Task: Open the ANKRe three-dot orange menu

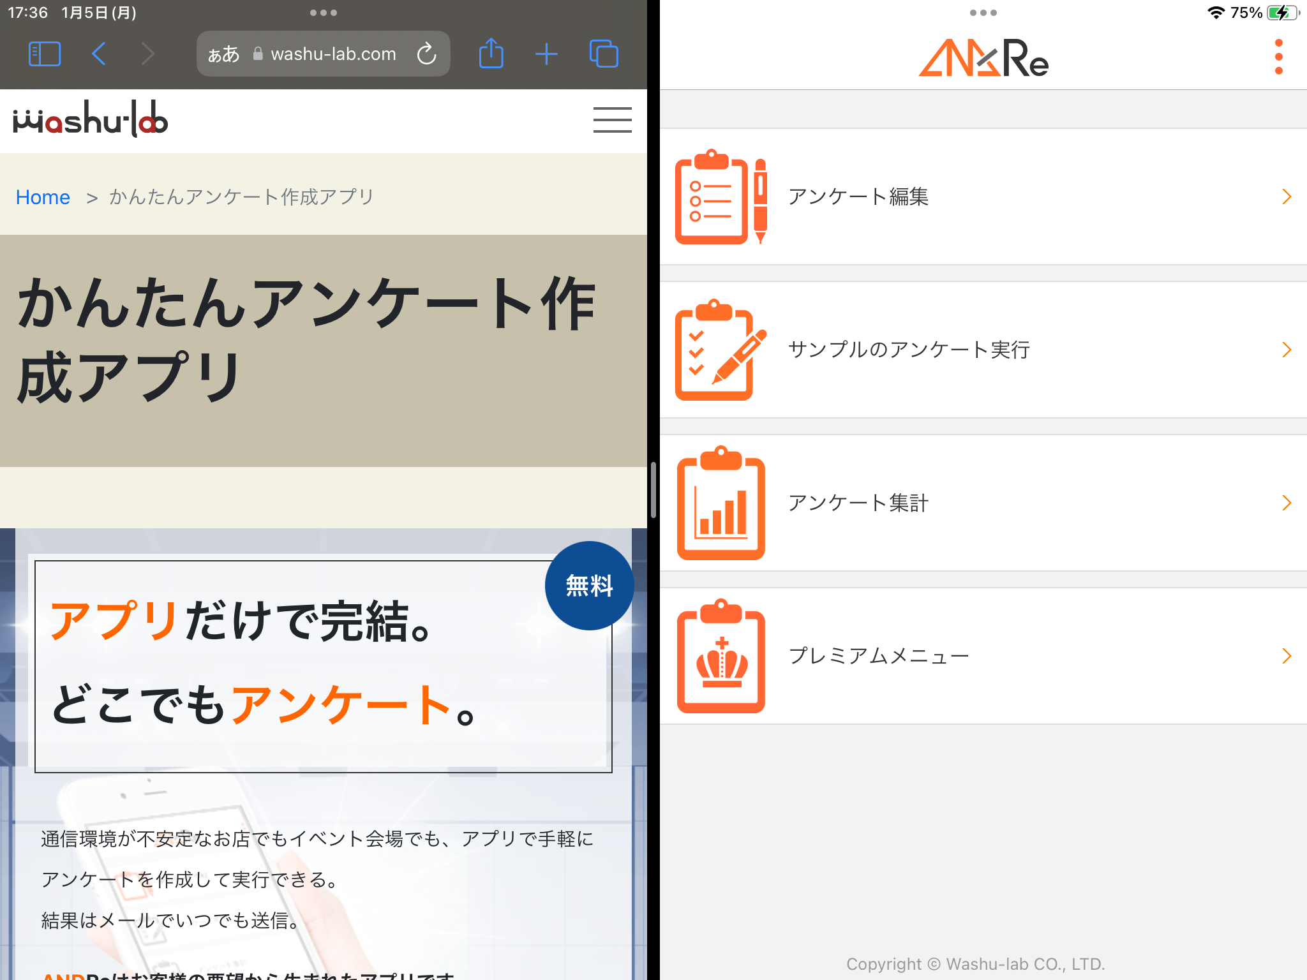Action: point(1278,57)
